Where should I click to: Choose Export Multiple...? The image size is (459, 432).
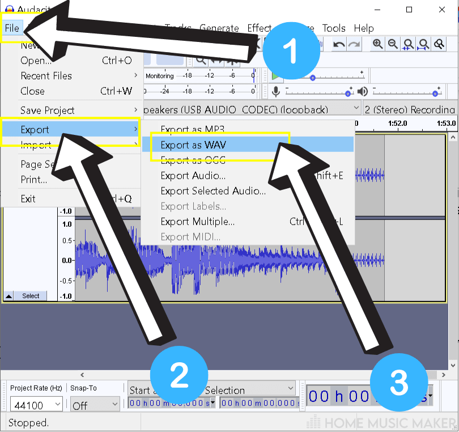click(x=248, y=222)
